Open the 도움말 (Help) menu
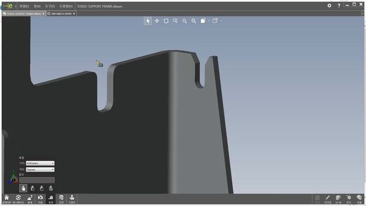 pyautogui.click(x=66, y=6)
